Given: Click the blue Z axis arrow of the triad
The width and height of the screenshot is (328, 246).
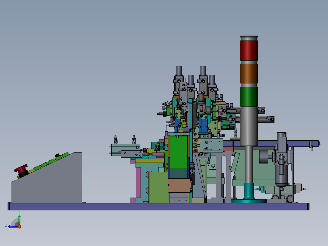Looking at the screenshot, I should [x=13, y=227].
